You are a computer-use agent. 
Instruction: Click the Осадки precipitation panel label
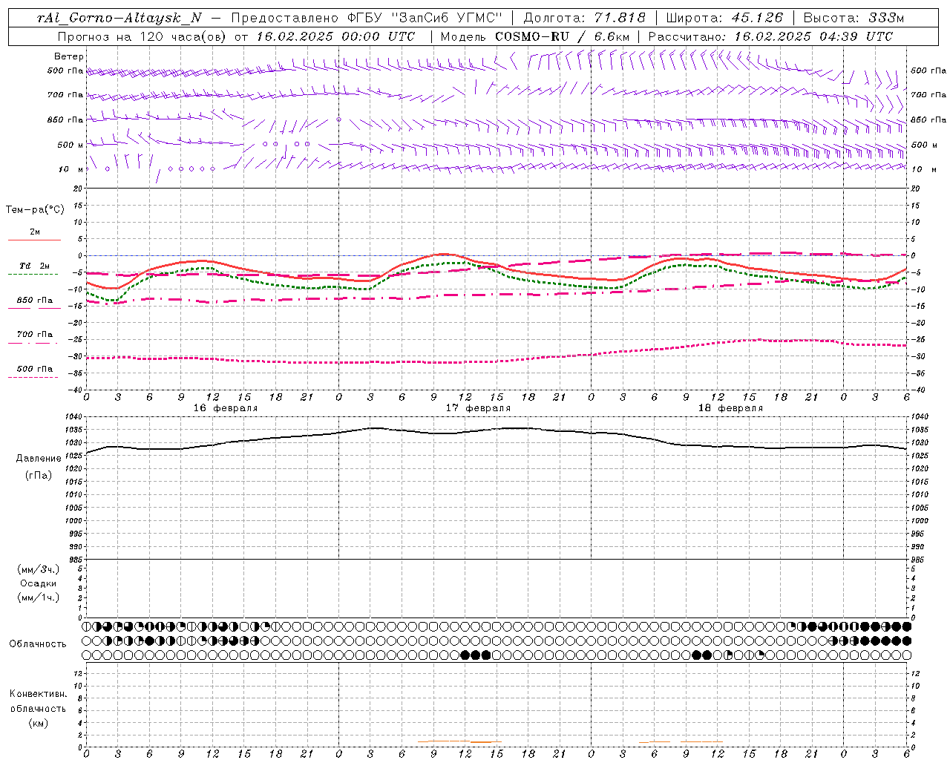[x=39, y=583]
